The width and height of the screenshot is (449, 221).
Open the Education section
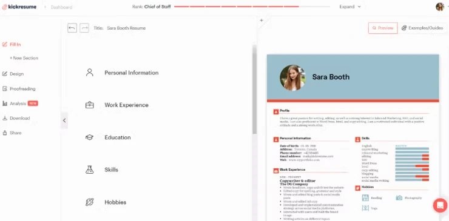coord(117,137)
